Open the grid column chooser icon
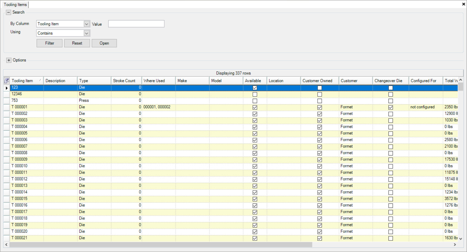This screenshot has width=467, height=252. (7, 81)
